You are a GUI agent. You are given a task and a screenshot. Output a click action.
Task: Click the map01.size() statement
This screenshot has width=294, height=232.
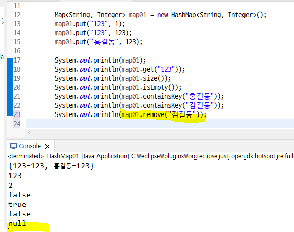pos(113,78)
